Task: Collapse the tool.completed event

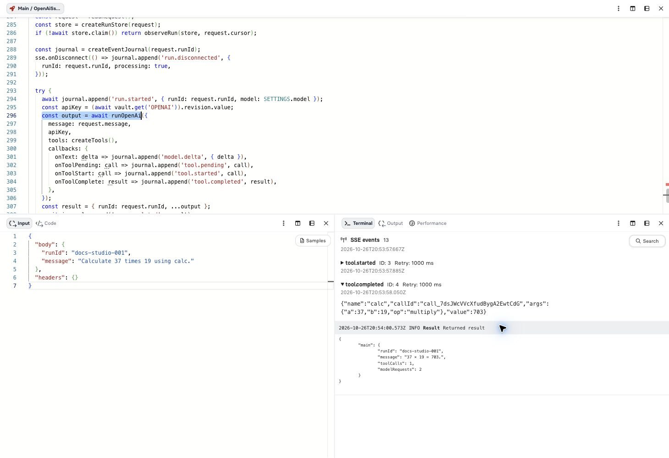Action: pyautogui.click(x=342, y=285)
